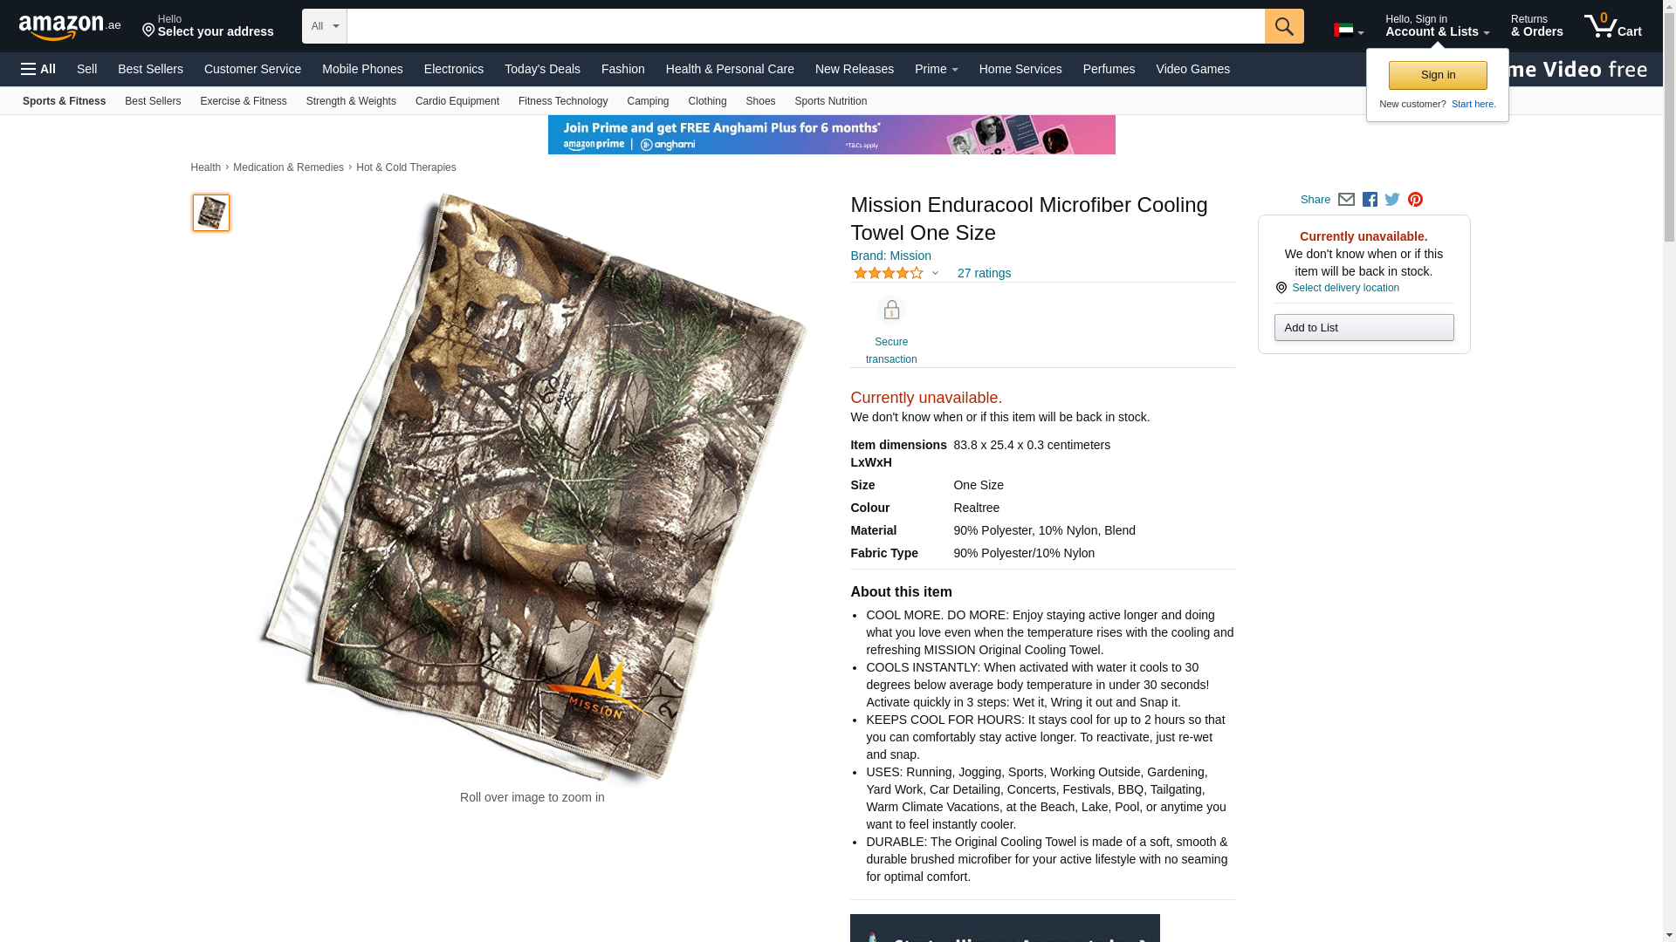Viewport: 1676px width, 942px height.
Task: Share product on Facebook icon
Action: click(x=1370, y=200)
